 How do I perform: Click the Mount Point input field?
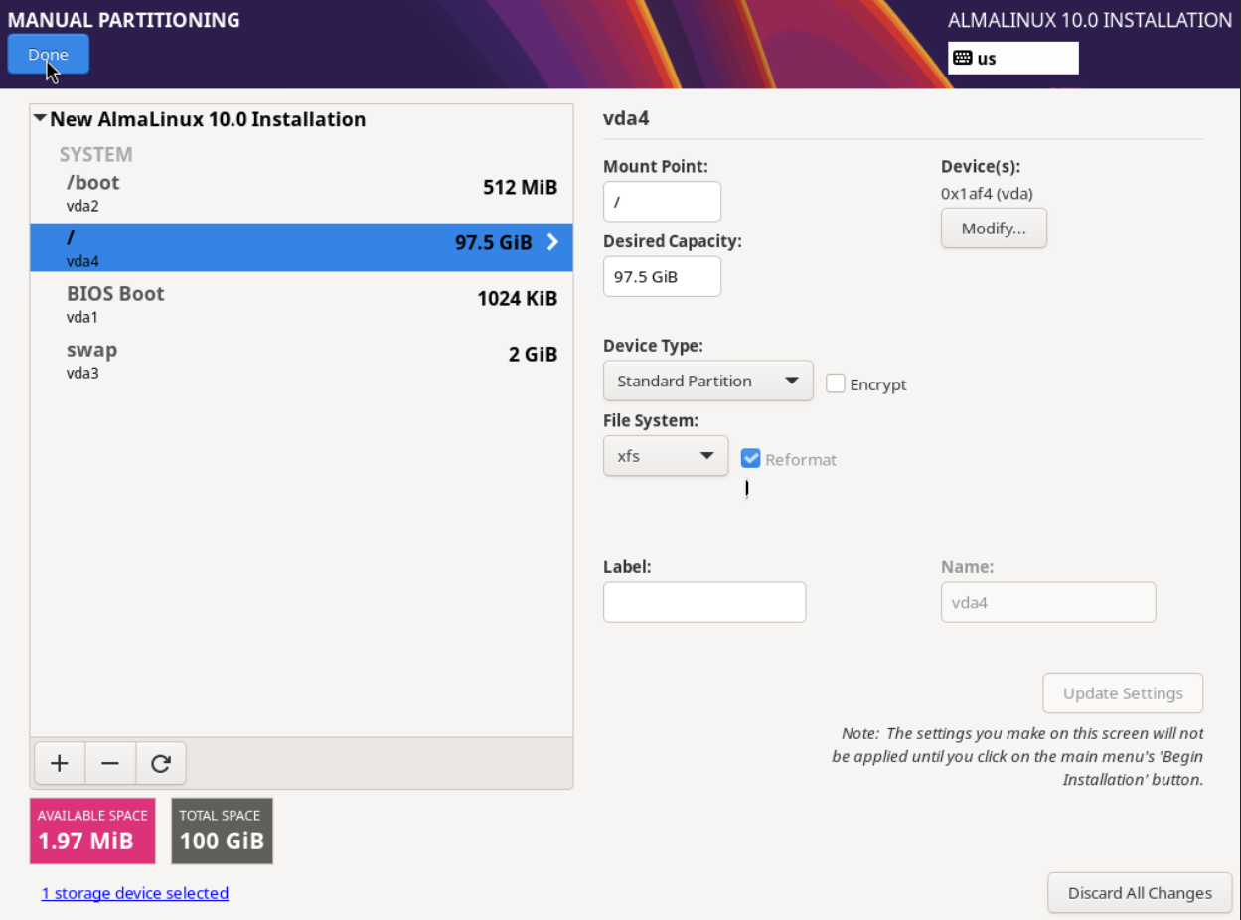[x=662, y=202]
